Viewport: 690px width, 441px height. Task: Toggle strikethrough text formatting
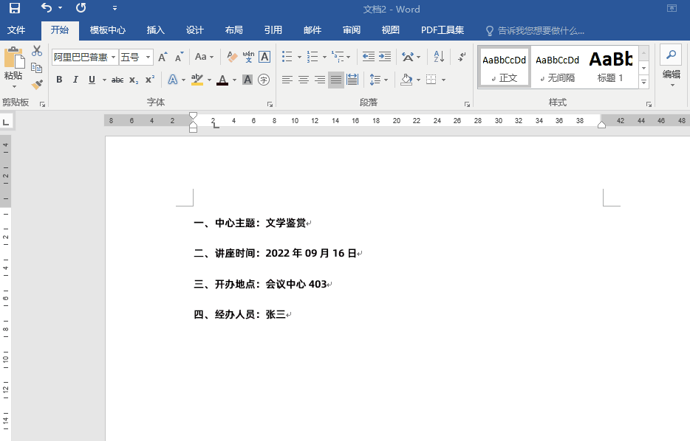(117, 80)
